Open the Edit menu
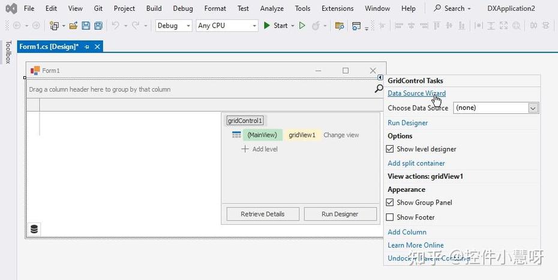Image resolution: width=558 pixels, height=280 pixels. (51, 8)
